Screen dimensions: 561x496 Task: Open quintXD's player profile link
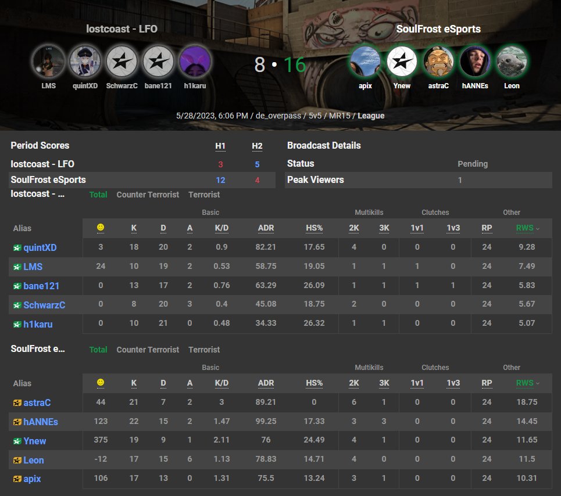click(40, 247)
